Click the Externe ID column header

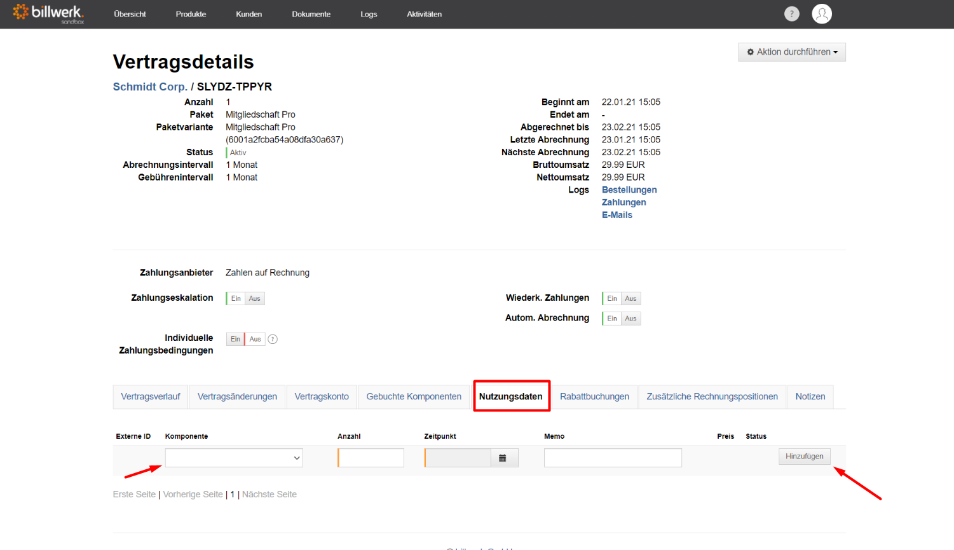click(x=133, y=436)
